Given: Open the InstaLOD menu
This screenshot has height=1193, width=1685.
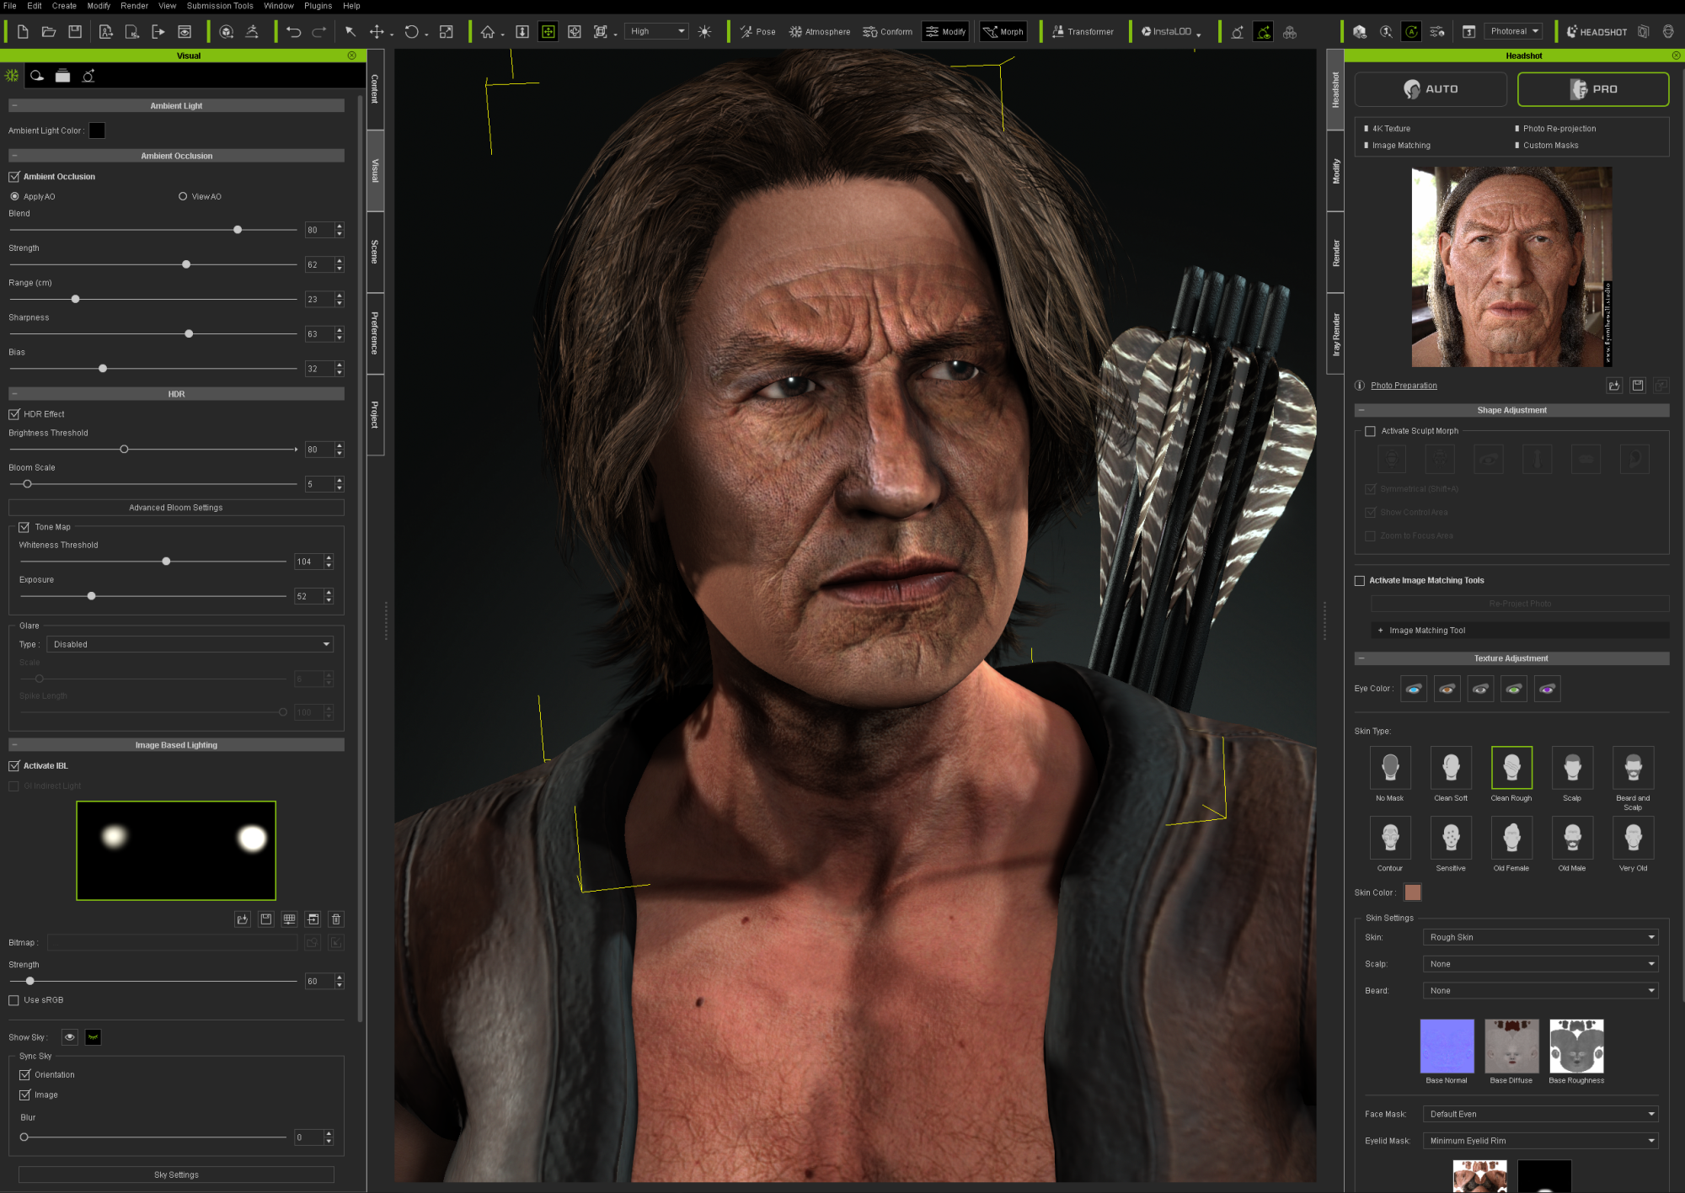Looking at the screenshot, I should pyautogui.click(x=1169, y=32).
